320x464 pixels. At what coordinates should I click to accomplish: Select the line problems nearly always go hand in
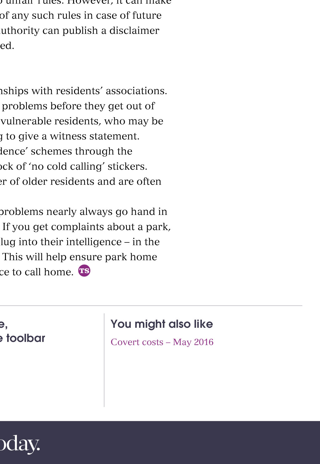tap(83, 212)
